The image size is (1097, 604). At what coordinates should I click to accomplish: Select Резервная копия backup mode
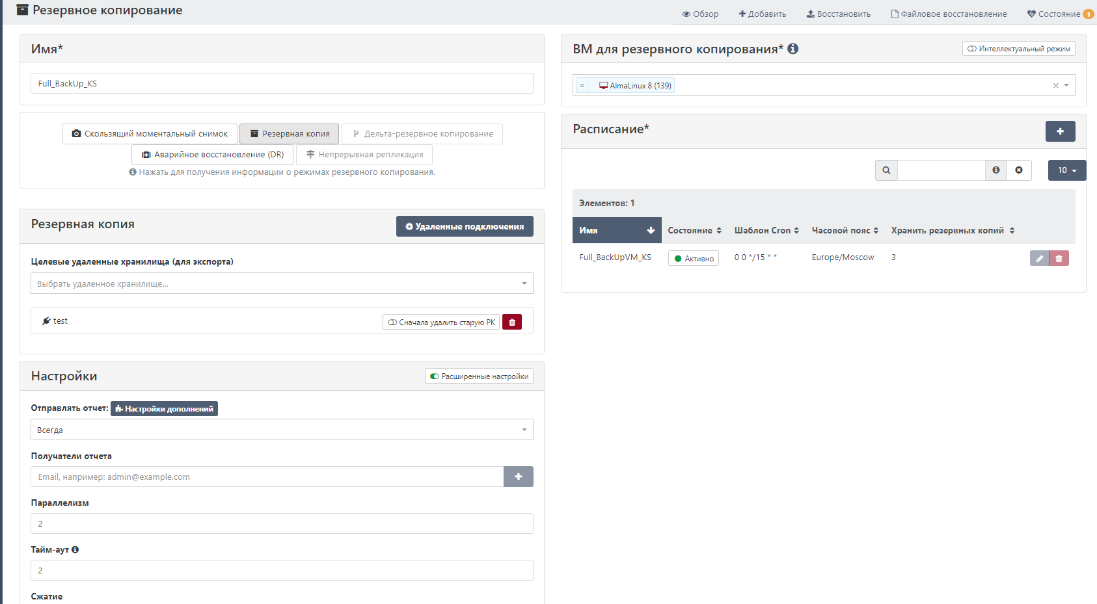[x=290, y=134]
